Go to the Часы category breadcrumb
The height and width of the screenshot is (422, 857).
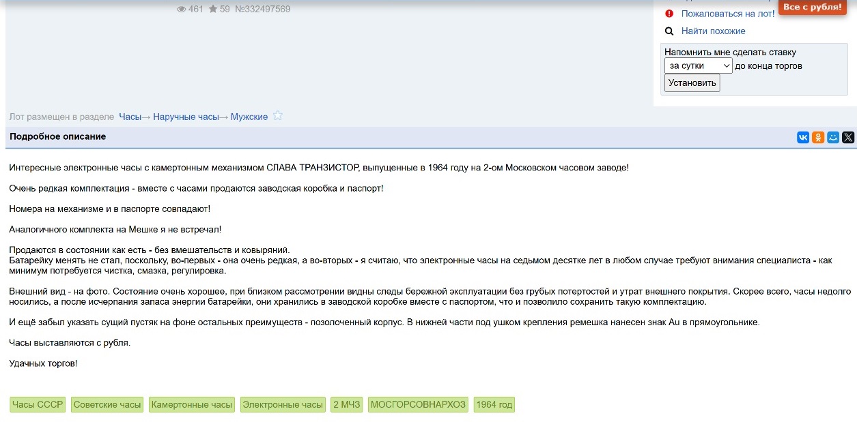[x=130, y=117]
